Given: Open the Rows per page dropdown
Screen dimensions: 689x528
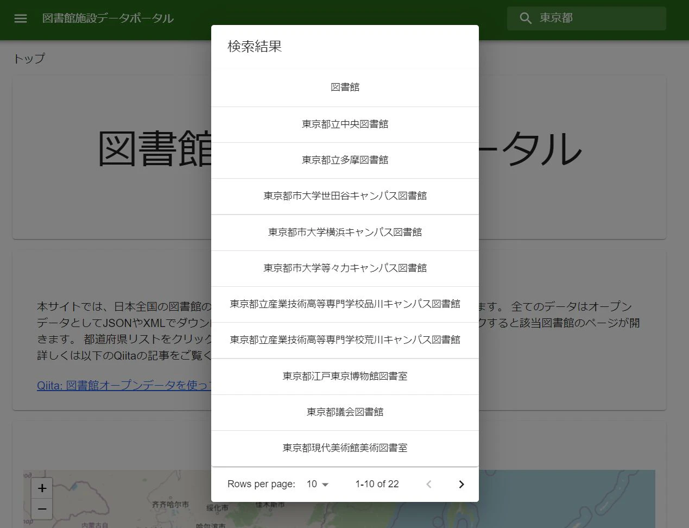Looking at the screenshot, I should [x=318, y=484].
